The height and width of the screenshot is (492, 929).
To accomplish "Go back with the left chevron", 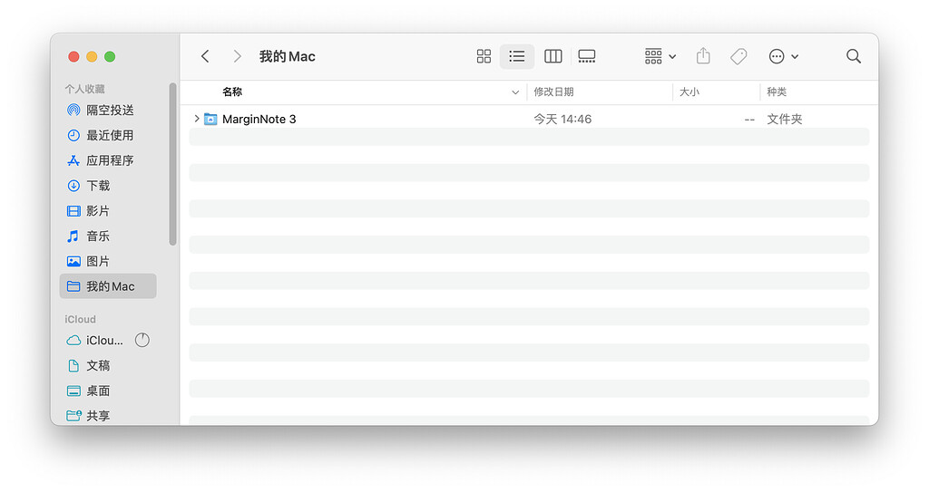I will [205, 56].
